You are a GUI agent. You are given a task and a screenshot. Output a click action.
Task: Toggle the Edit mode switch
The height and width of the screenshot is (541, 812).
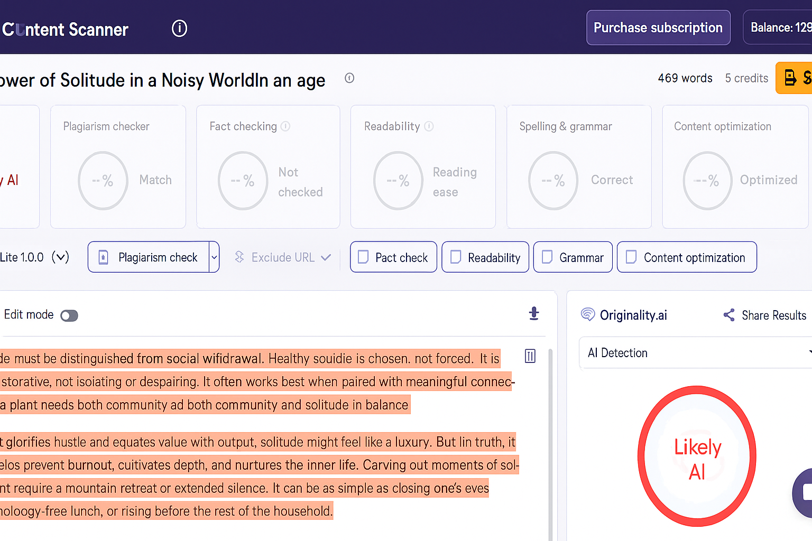click(x=69, y=316)
